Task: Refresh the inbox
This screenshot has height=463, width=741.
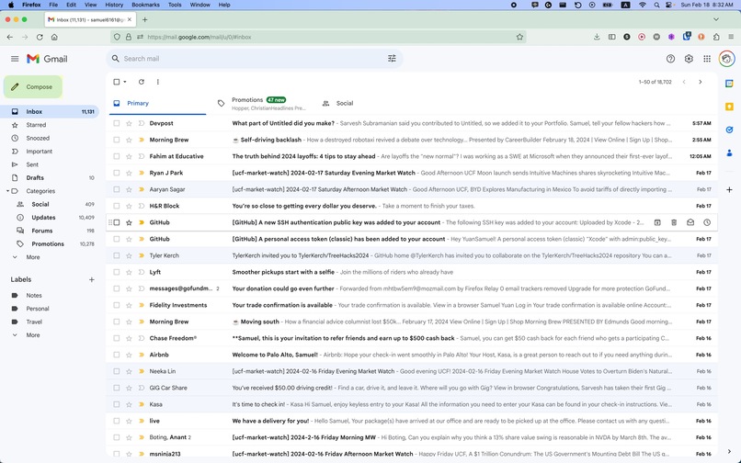Action: [x=141, y=82]
